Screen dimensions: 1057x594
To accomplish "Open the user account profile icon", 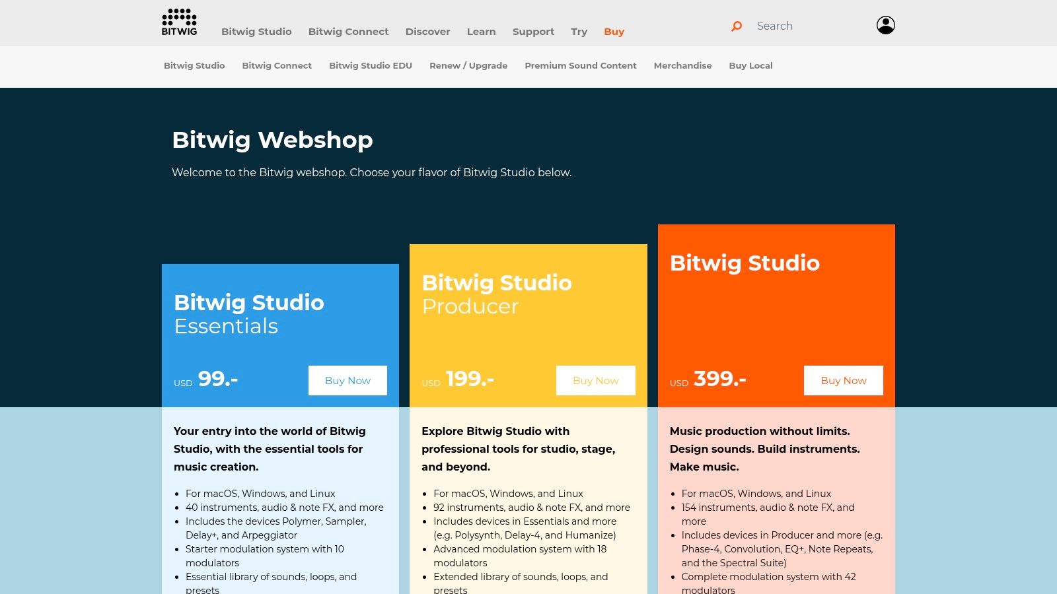I will (885, 25).
